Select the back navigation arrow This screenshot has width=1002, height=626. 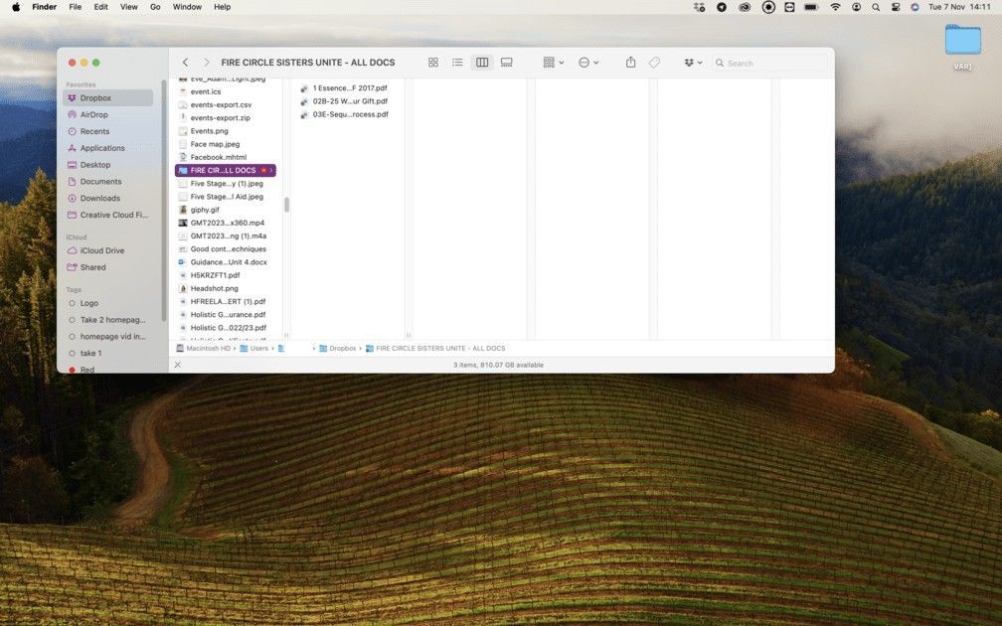pyautogui.click(x=185, y=62)
